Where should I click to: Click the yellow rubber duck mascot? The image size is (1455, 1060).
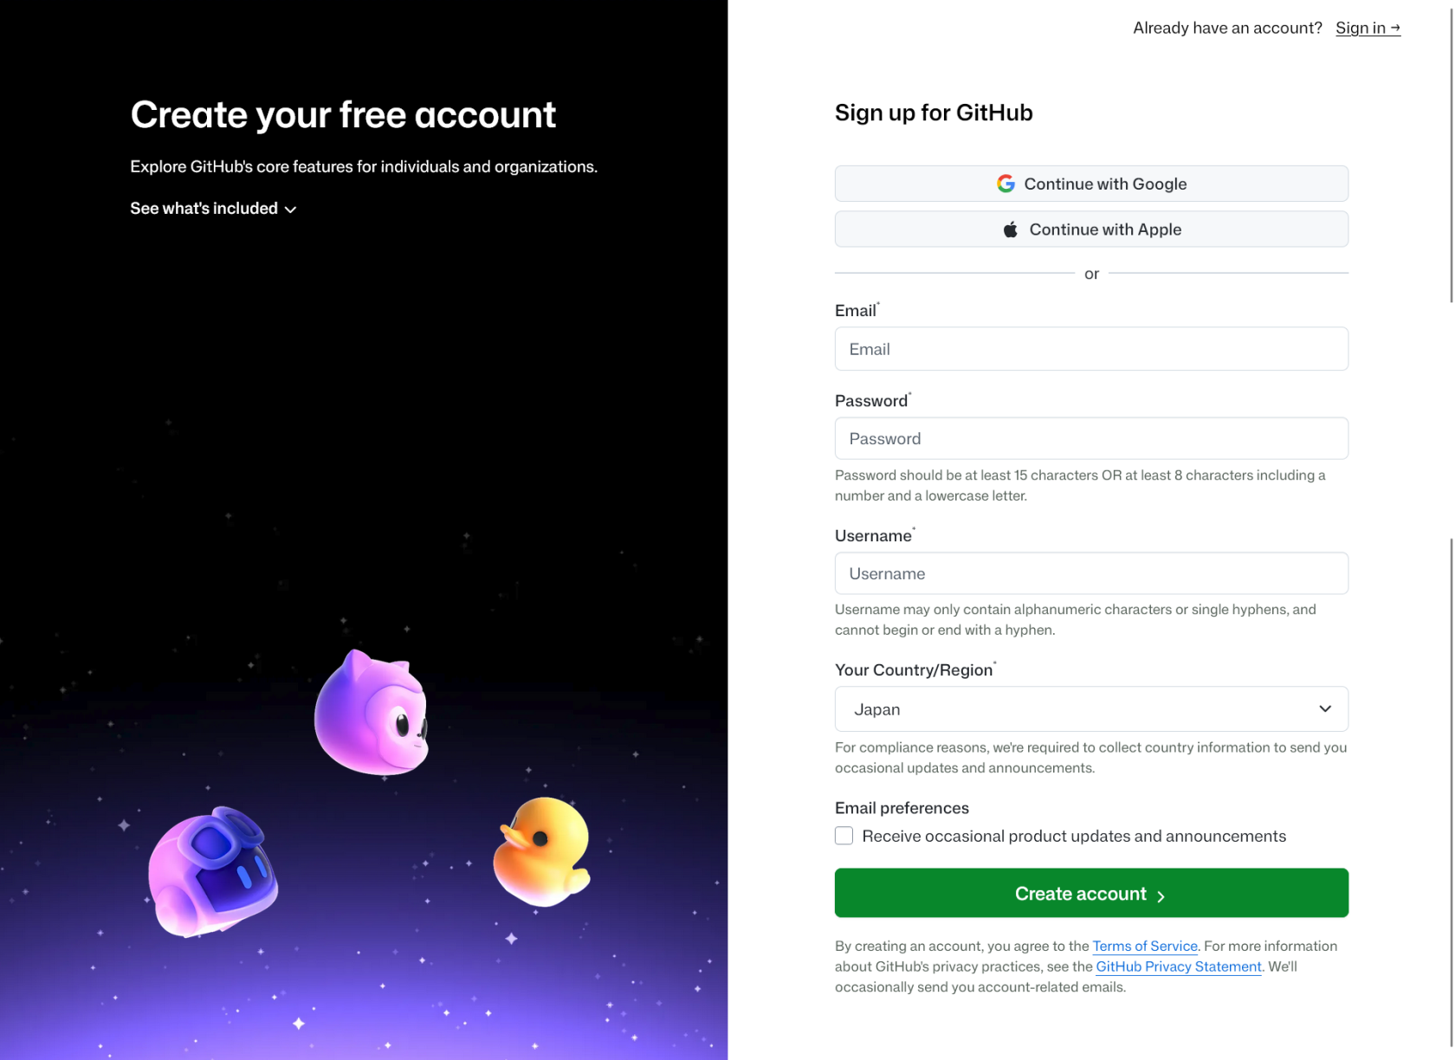542,851
